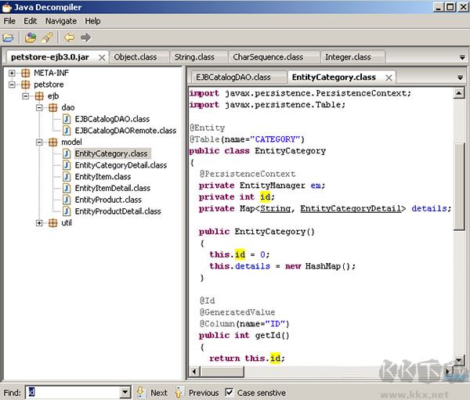470x400 pixels.
Task: Click the EntityItemDetail.class file icon
Action: tap(67, 188)
